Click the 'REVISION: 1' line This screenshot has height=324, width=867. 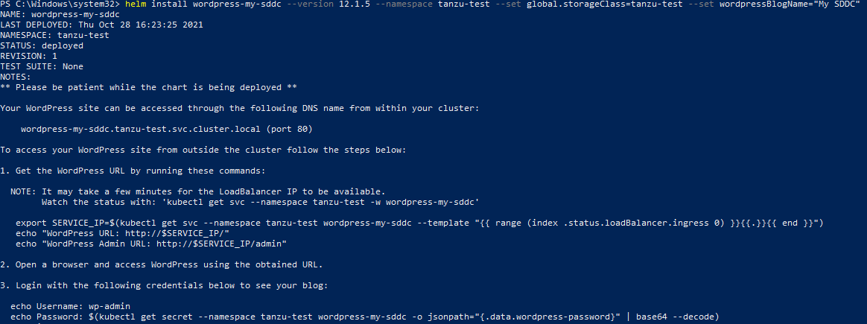click(29, 56)
